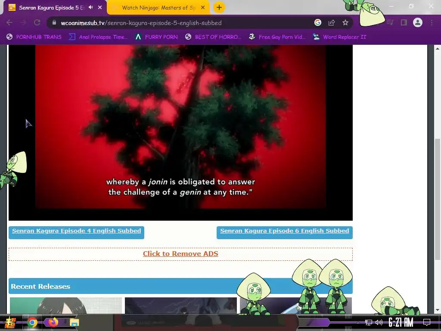This screenshot has width=441, height=331.
Task: Launch Firefox from the taskbar
Action: point(53,322)
